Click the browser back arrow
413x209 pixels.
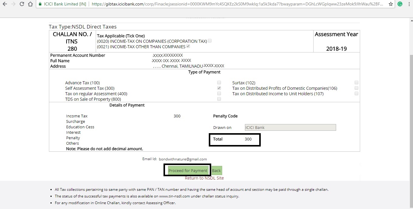[x=5, y=4]
